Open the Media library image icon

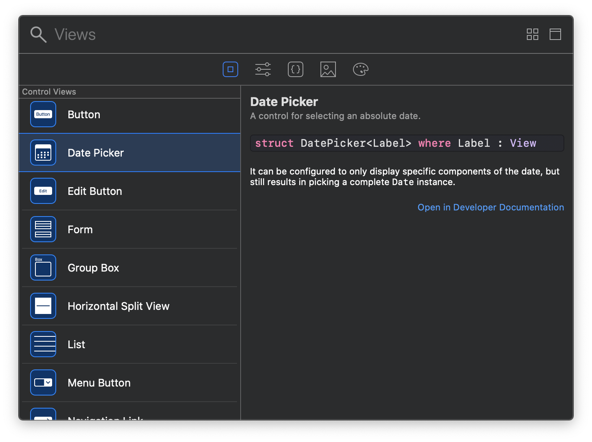328,69
